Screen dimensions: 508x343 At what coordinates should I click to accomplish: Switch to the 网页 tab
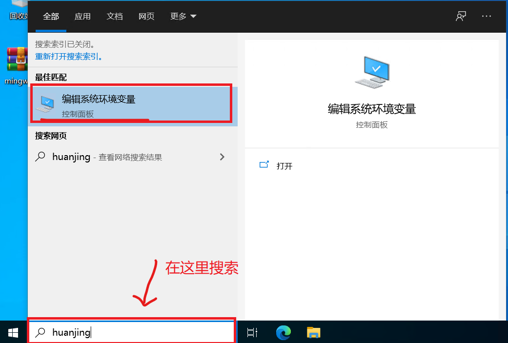click(146, 16)
